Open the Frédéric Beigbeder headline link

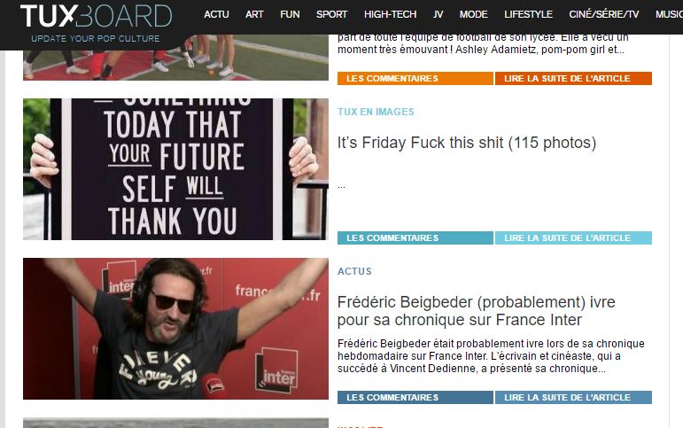(x=476, y=311)
